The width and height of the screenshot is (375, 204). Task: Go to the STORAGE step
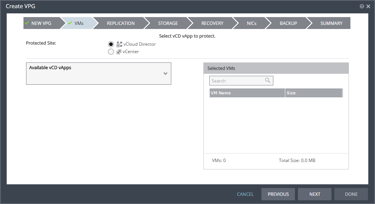(168, 23)
